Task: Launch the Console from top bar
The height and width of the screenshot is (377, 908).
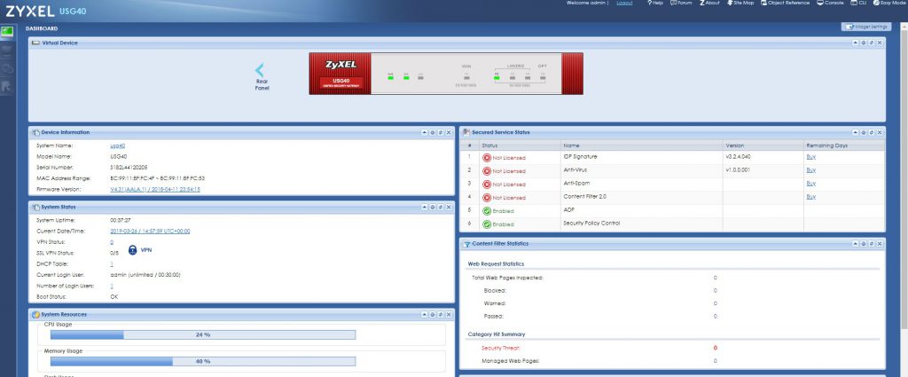Action: click(830, 3)
